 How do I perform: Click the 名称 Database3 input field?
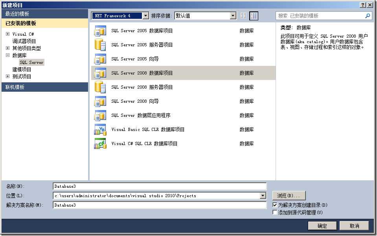(x=160, y=186)
